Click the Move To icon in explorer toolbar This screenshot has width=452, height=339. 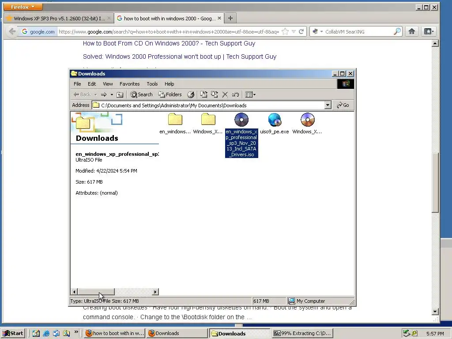(204, 94)
